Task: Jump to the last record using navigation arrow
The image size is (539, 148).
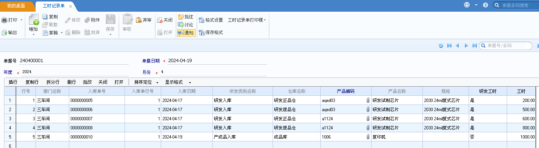Action: click(x=475, y=46)
